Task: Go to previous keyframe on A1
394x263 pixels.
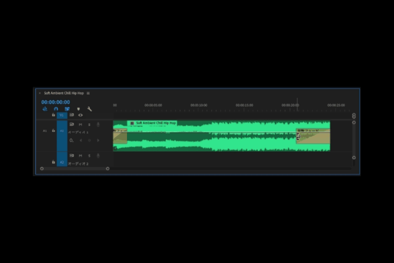Action: coord(80,140)
